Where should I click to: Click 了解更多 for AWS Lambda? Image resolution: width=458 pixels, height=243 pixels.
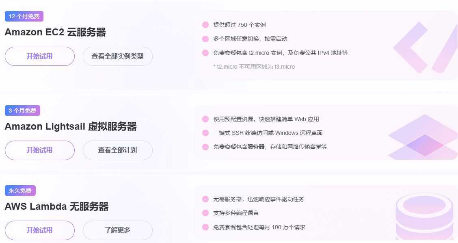point(117,230)
